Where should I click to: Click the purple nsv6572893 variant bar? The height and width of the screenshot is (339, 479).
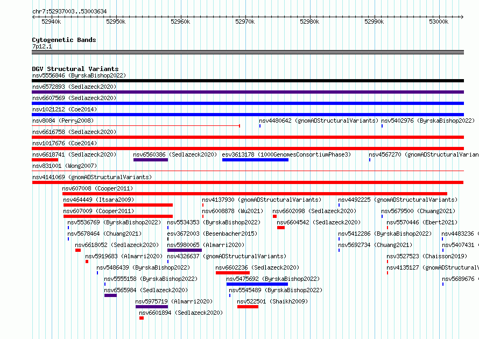tap(248, 92)
